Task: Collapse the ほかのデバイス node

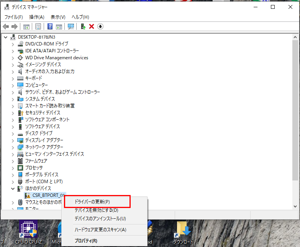Action: point(13,188)
